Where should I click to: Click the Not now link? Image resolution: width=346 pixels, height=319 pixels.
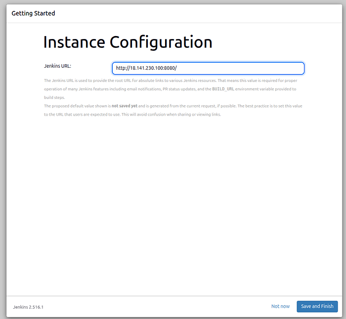[x=280, y=306]
